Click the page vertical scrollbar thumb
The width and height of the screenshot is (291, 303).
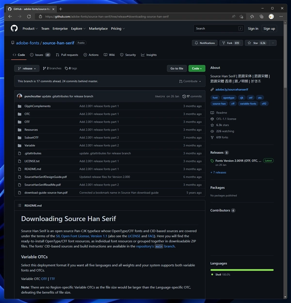(x=285, y=56)
